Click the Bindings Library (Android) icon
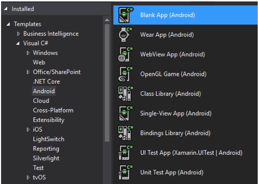The width and height of the screenshot is (258, 184). (126, 133)
